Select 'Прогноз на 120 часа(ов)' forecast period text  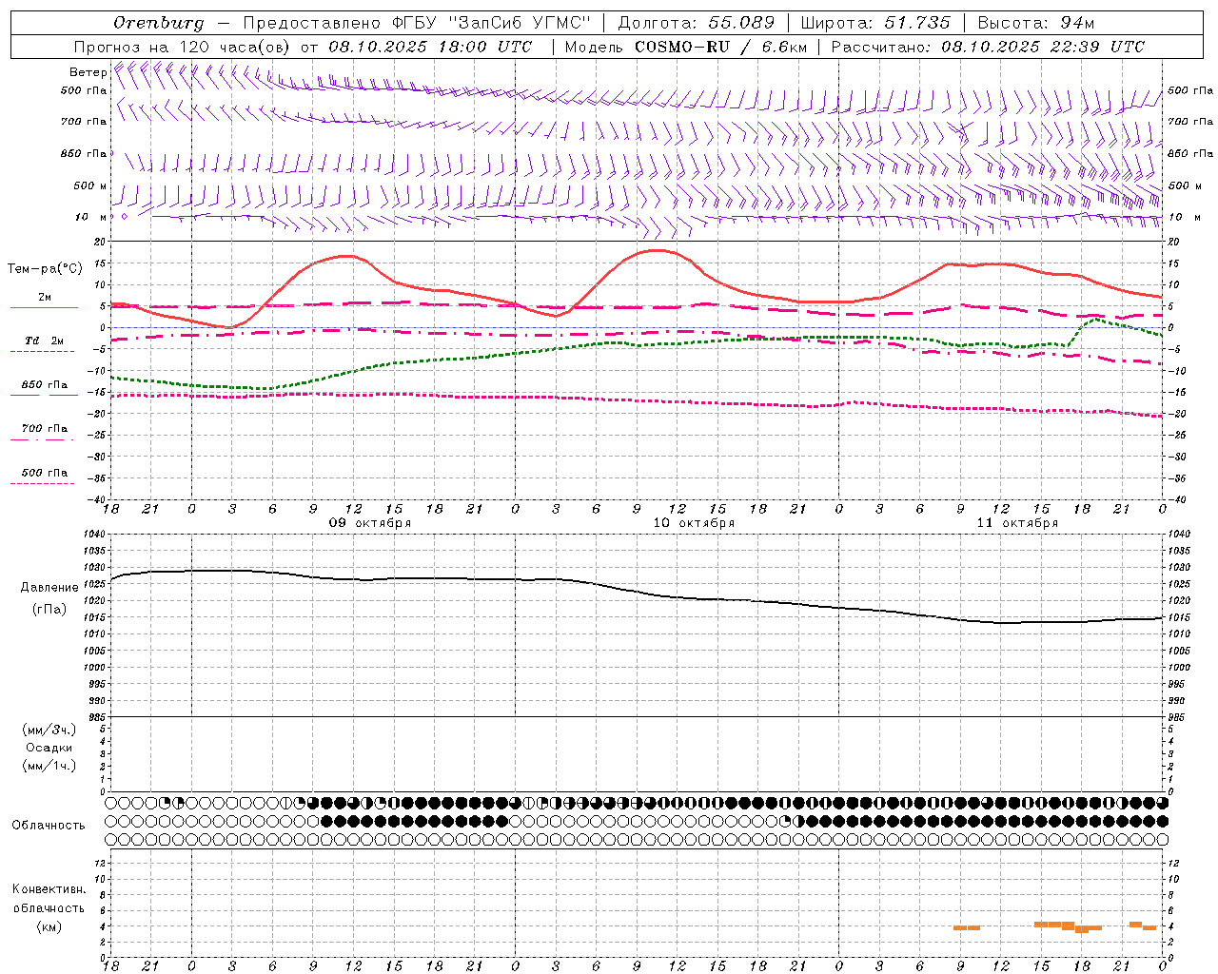point(183,47)
